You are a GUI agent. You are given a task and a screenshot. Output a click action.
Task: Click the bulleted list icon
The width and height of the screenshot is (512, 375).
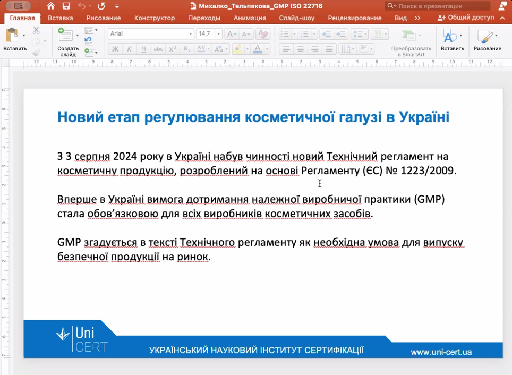[285, 34]
